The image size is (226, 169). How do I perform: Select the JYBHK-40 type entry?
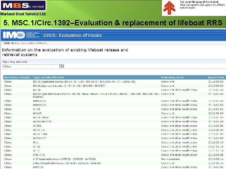point(39,155)
